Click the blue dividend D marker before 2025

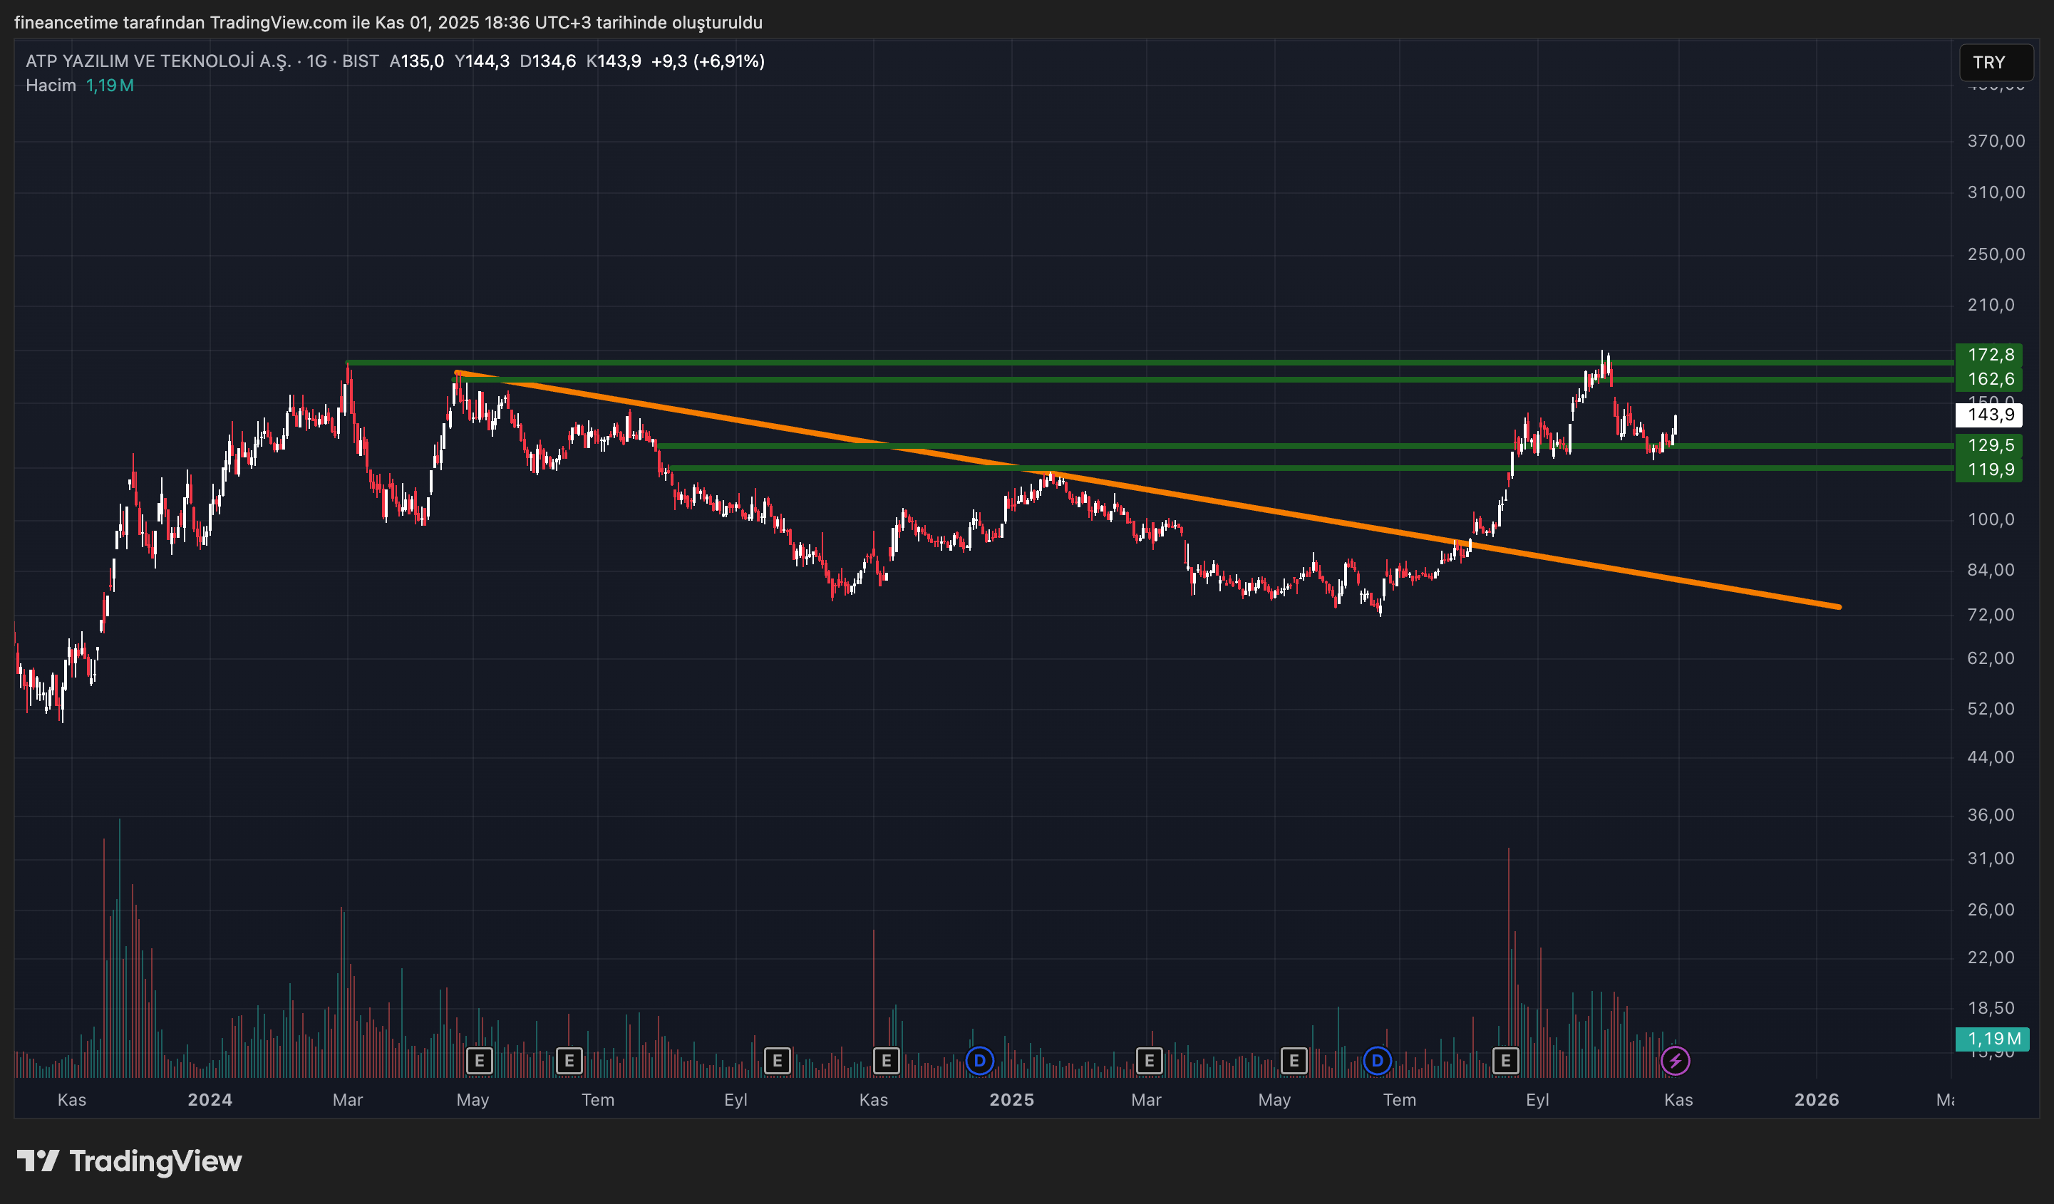tap(980, 1061)
